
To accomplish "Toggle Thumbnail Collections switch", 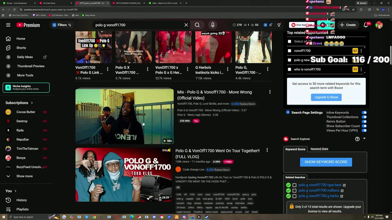I will (364, 117).
